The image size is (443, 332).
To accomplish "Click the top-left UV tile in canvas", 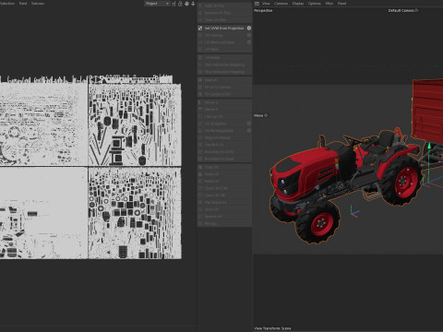I will pyautogui.click(x=43, y=125).
